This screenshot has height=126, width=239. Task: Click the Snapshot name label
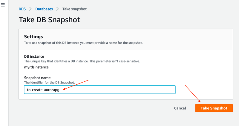pos(37,78)
